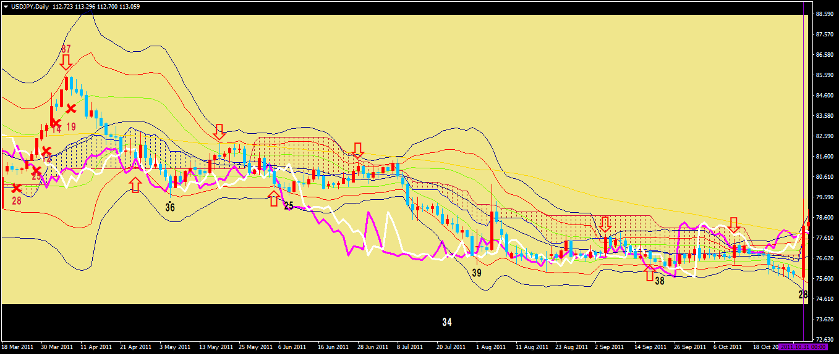Click the red 14 text label
This screenshot has height=354, width=839.
coord(56,130)
